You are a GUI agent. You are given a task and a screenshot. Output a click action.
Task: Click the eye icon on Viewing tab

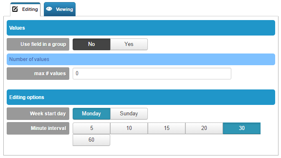coord(49,9)
